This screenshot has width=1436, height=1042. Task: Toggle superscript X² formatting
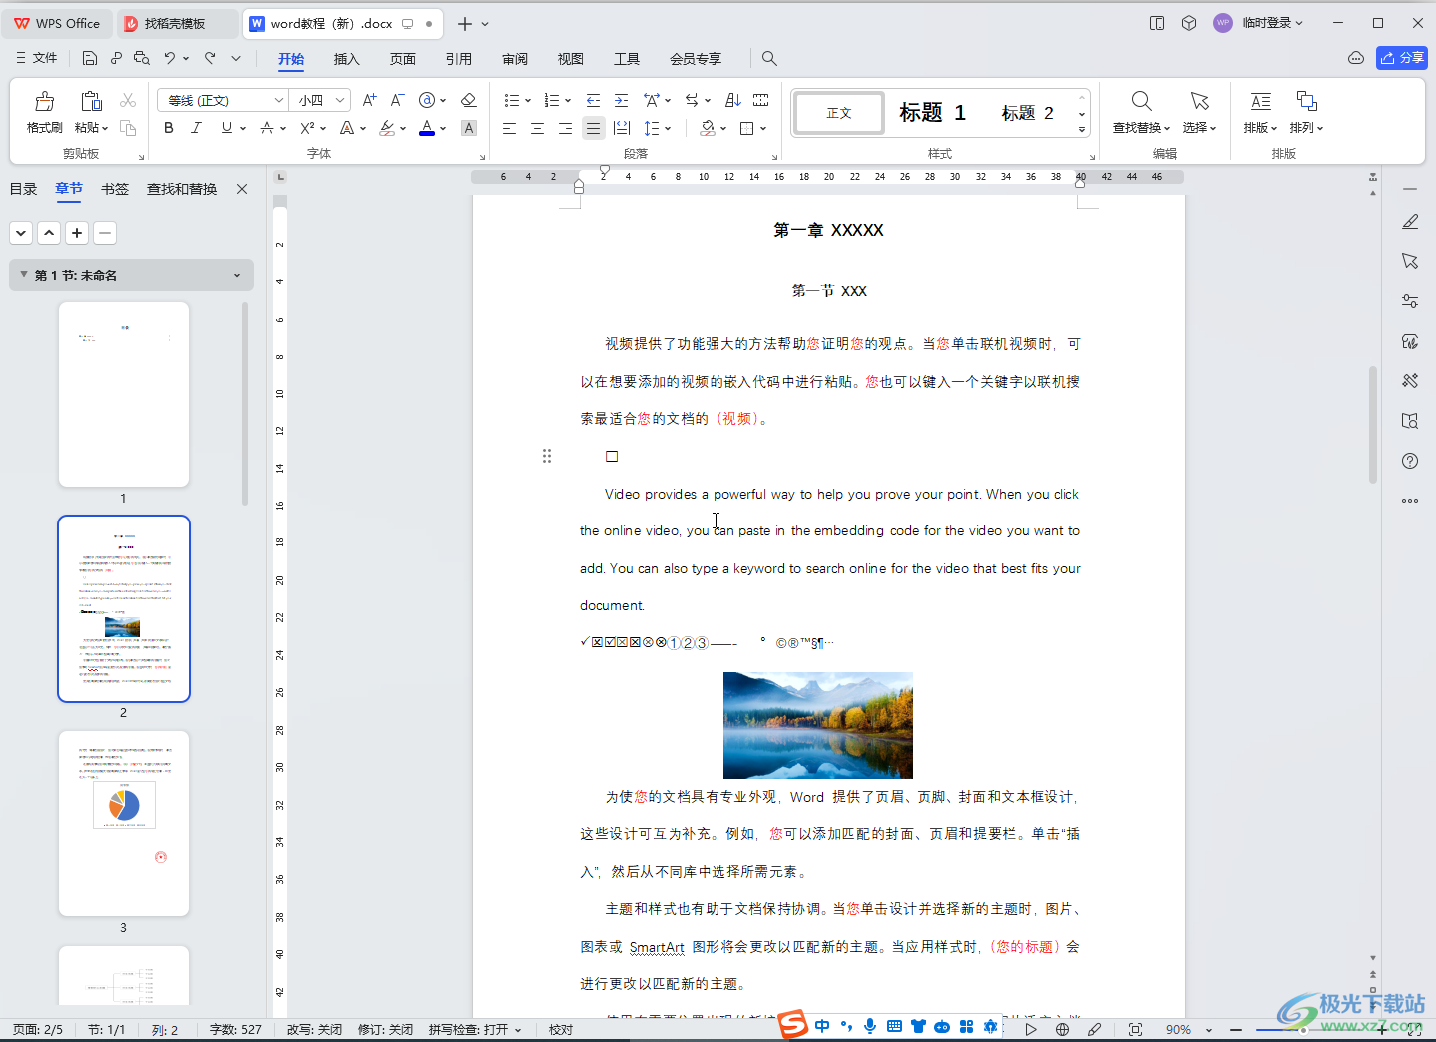pos(308,128)
